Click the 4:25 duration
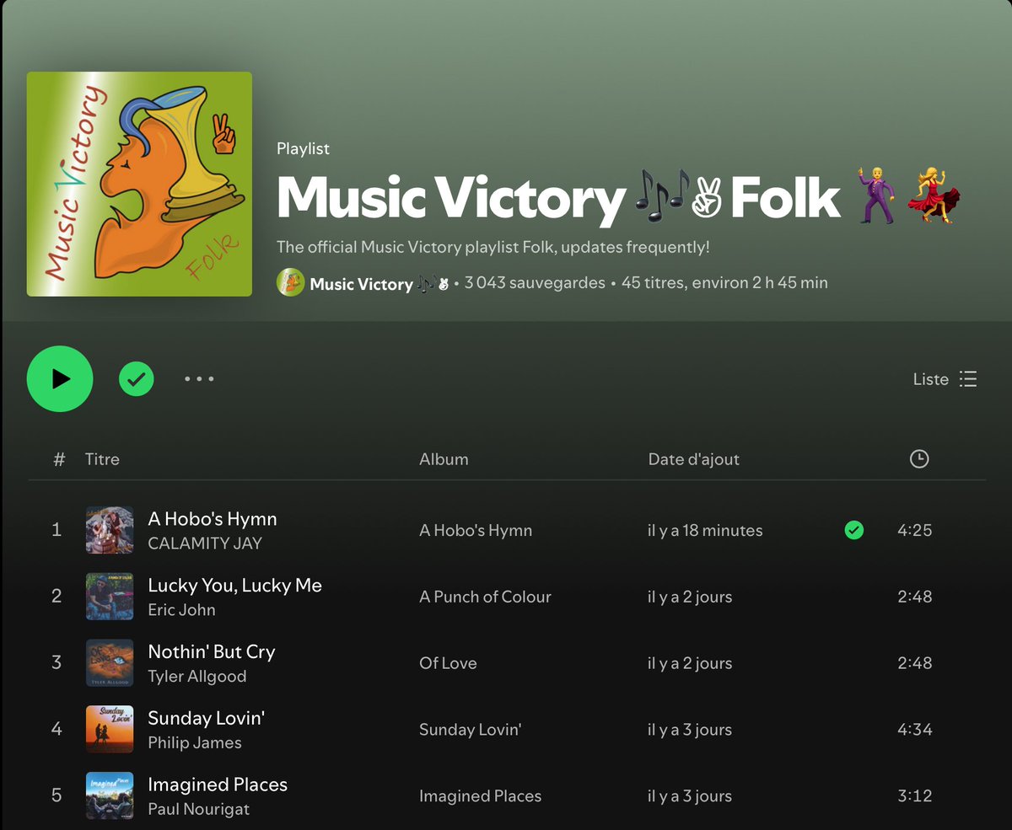The width and height of the screenshot is (1012, 830). [x=915, y=531]
